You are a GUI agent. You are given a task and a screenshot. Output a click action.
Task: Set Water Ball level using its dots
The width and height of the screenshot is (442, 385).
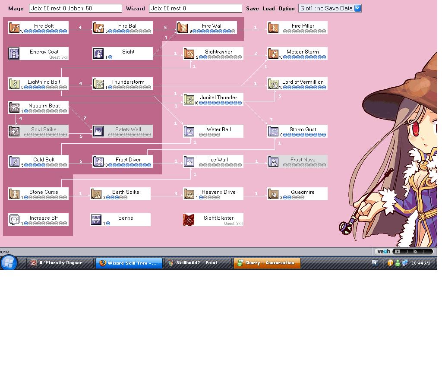pyautogui.click(x=209, y=135)
